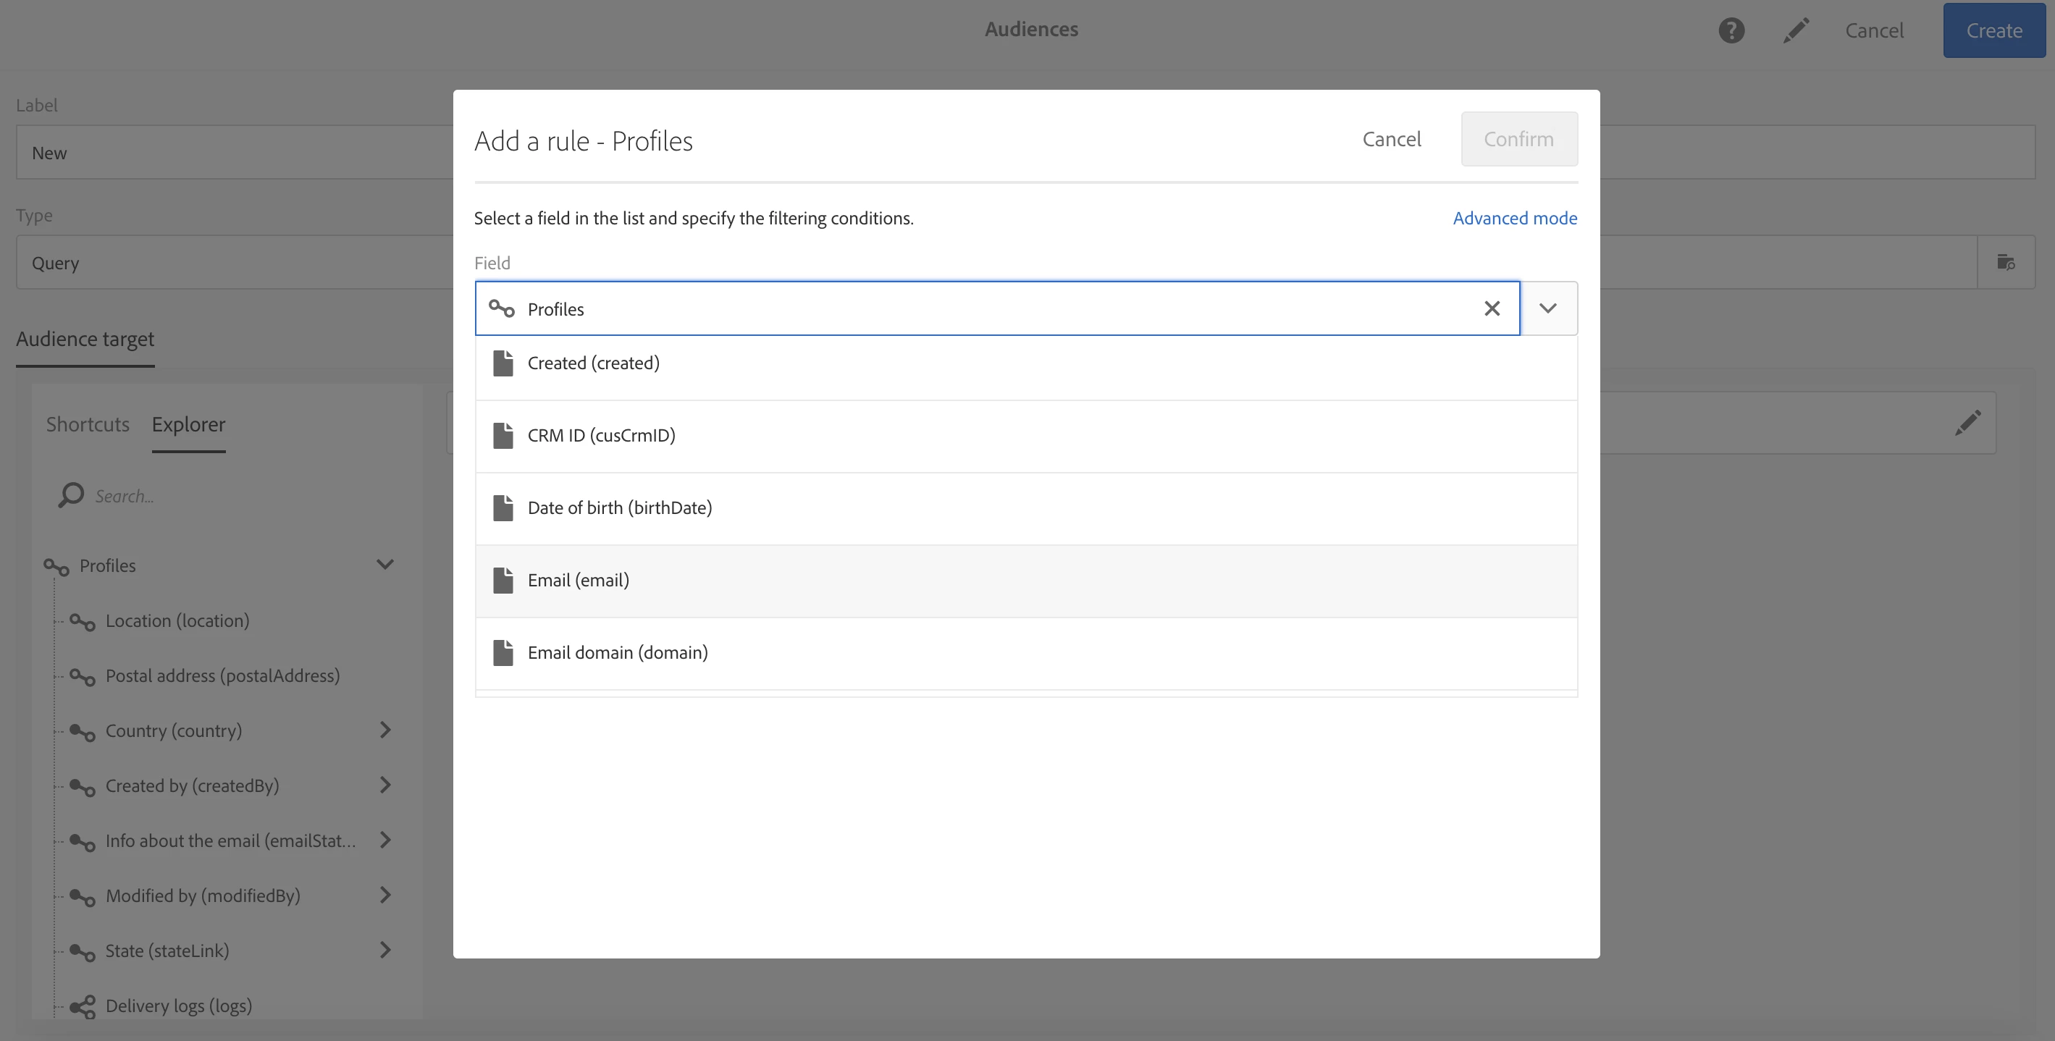Choose Date of birth (birthDate) field
This screenshot has height=1041, width=2055.
[x=619, y=508]
